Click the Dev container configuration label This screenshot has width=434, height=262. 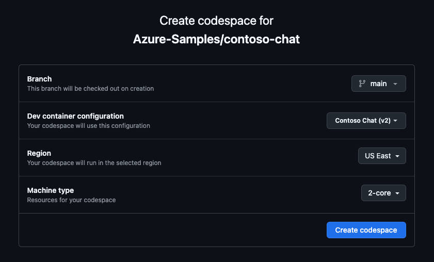point(75,116)
